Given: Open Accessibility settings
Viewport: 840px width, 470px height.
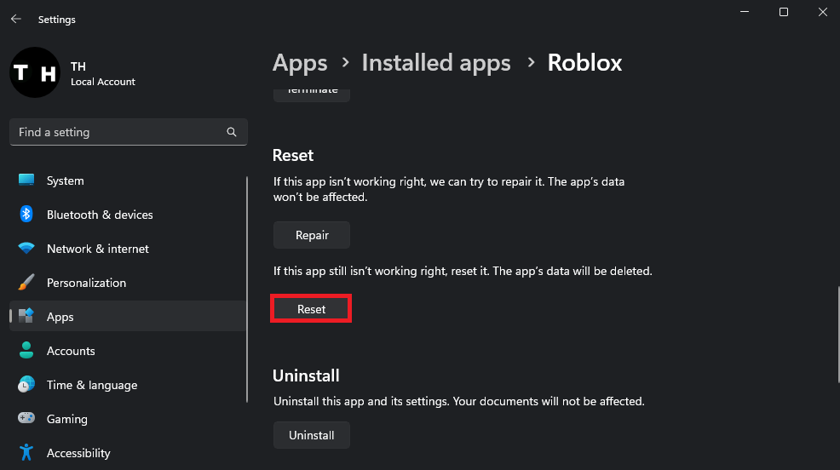Looking at the screenshot, I should (128, 453).
